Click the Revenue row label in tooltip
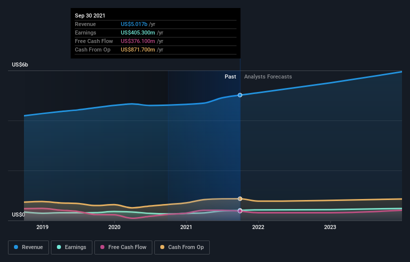Image resolution: width=410 pixels, height=262 pixels. point(85,24)
